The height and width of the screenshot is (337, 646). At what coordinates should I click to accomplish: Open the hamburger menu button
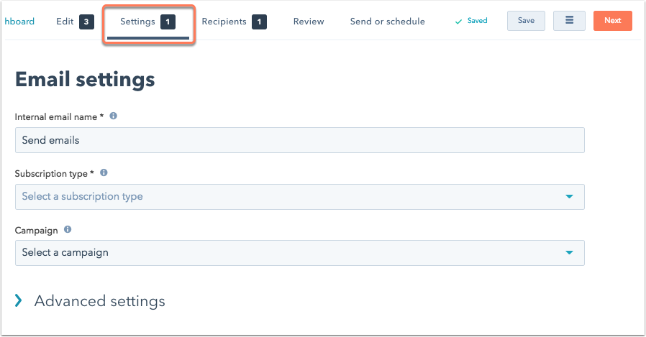pos(569,21)
